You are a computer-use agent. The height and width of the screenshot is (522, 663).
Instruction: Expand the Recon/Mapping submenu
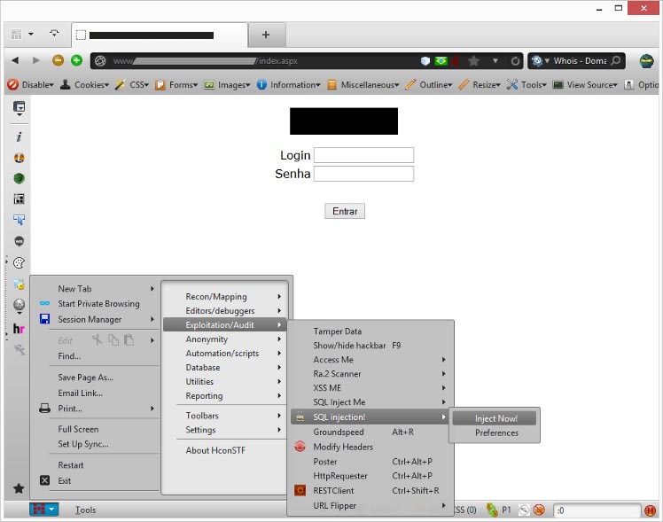coord(225,297)
